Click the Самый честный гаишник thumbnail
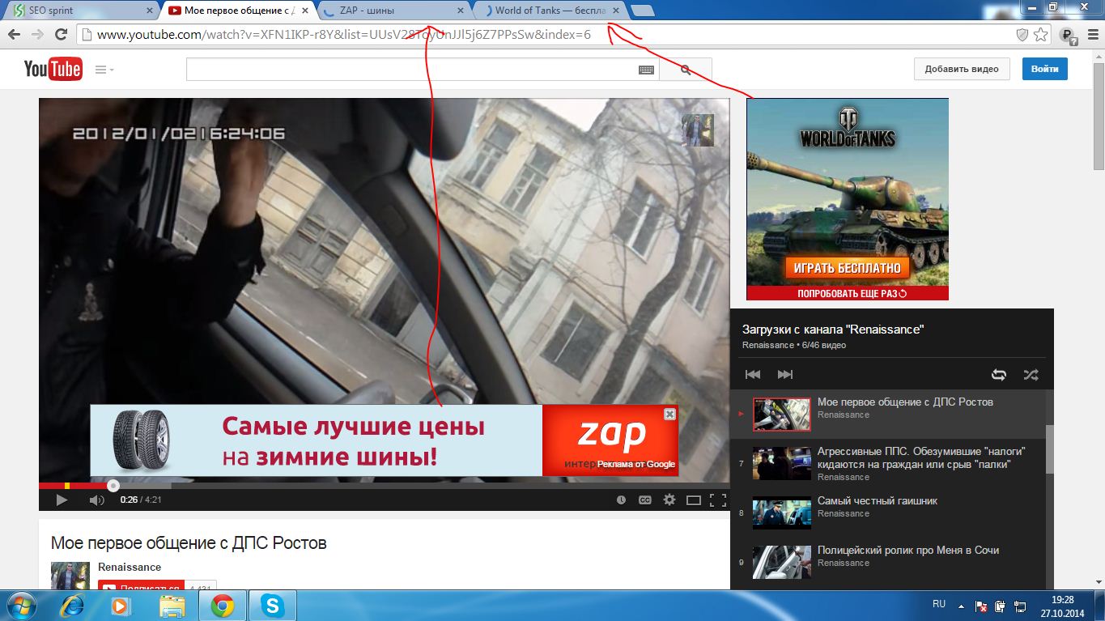The image size is (1105, 621). click(782, 513)
